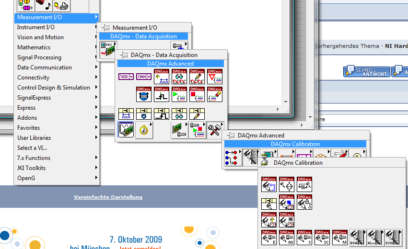Screen dimensions: 408x249
Task: Select the M Series calibration adjust VI
Action: (339, 238)
